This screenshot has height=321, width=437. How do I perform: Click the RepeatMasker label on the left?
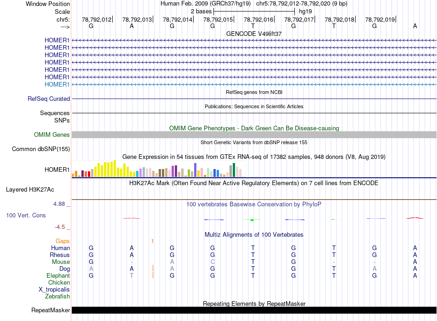click(x=50, y=310)
